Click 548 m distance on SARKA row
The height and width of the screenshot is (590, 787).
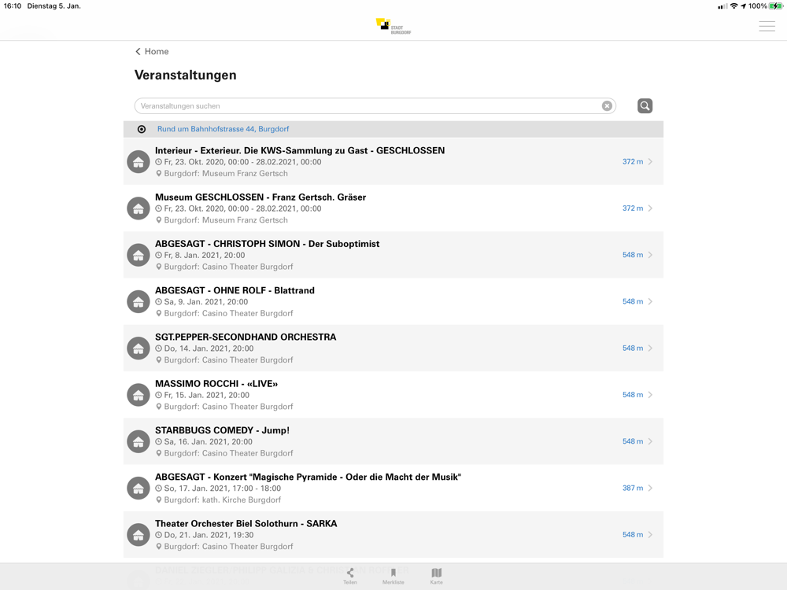[x=633, y=535]
